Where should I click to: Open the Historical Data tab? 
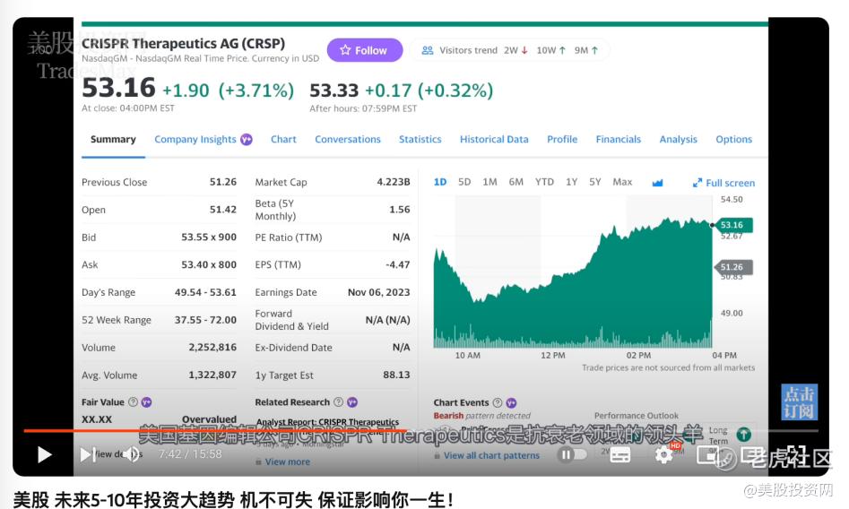pos(494,139)
